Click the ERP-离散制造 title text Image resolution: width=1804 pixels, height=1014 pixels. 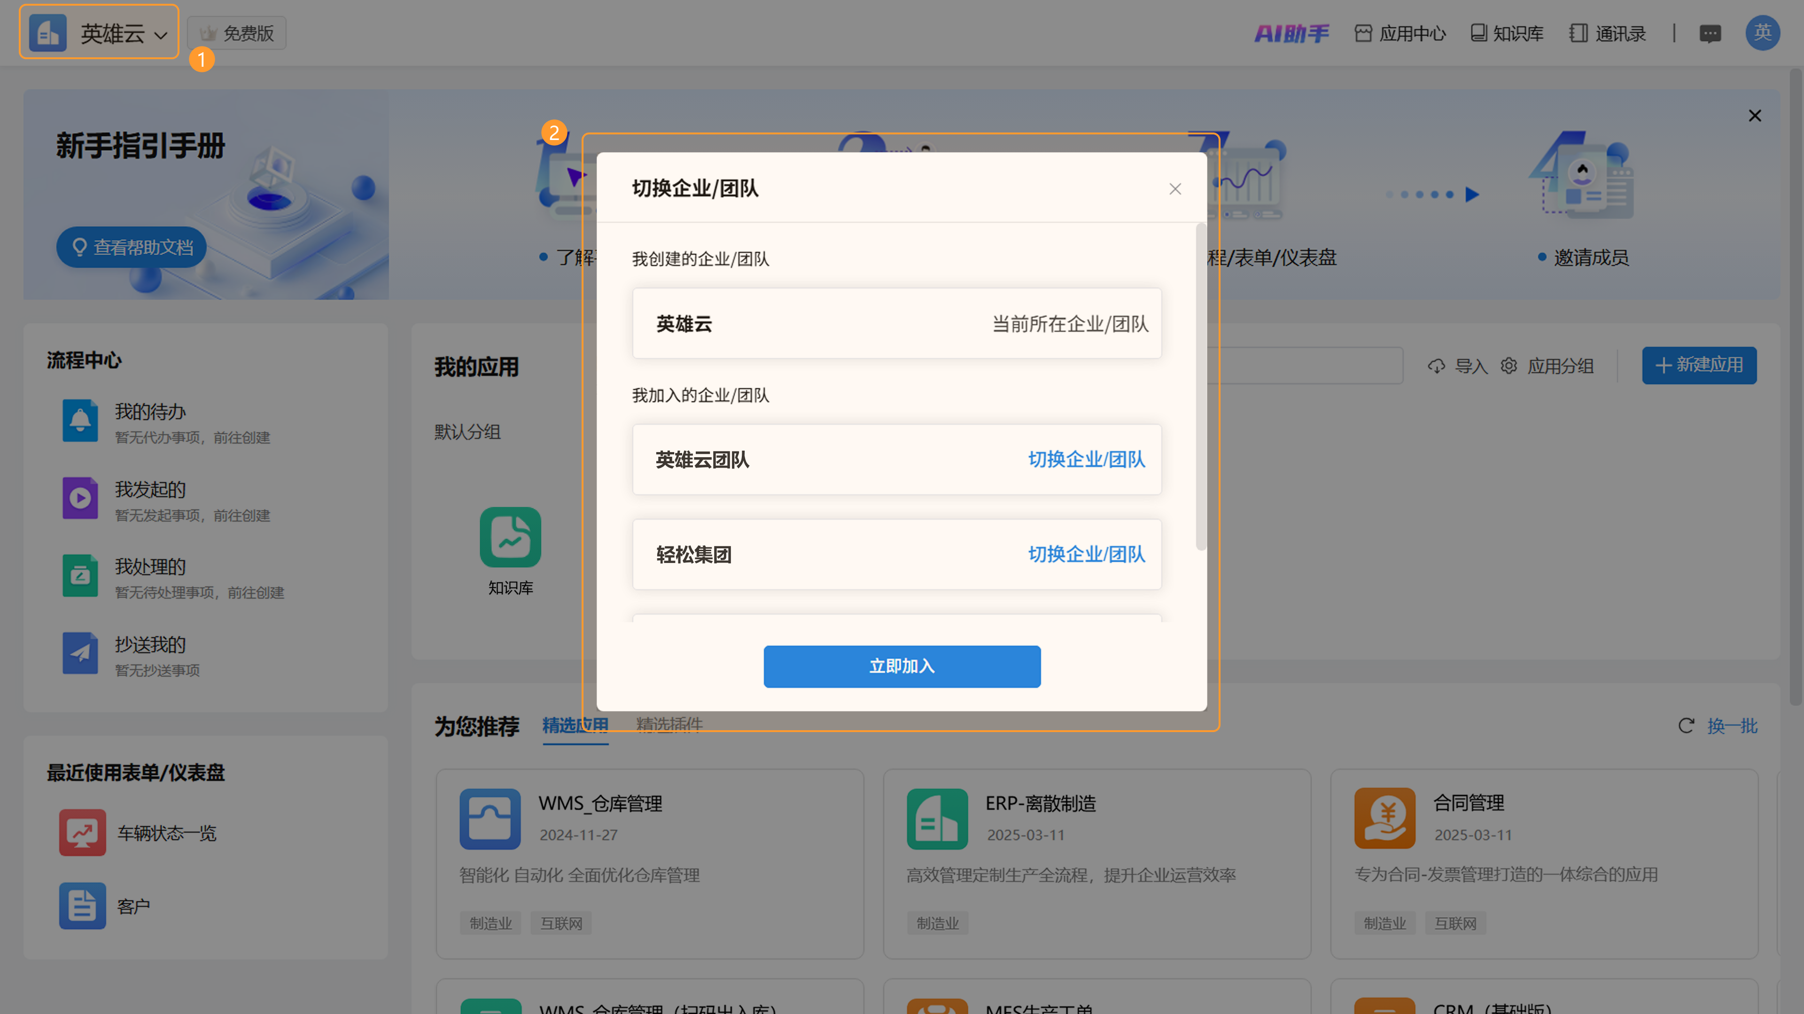[1041, 803]
